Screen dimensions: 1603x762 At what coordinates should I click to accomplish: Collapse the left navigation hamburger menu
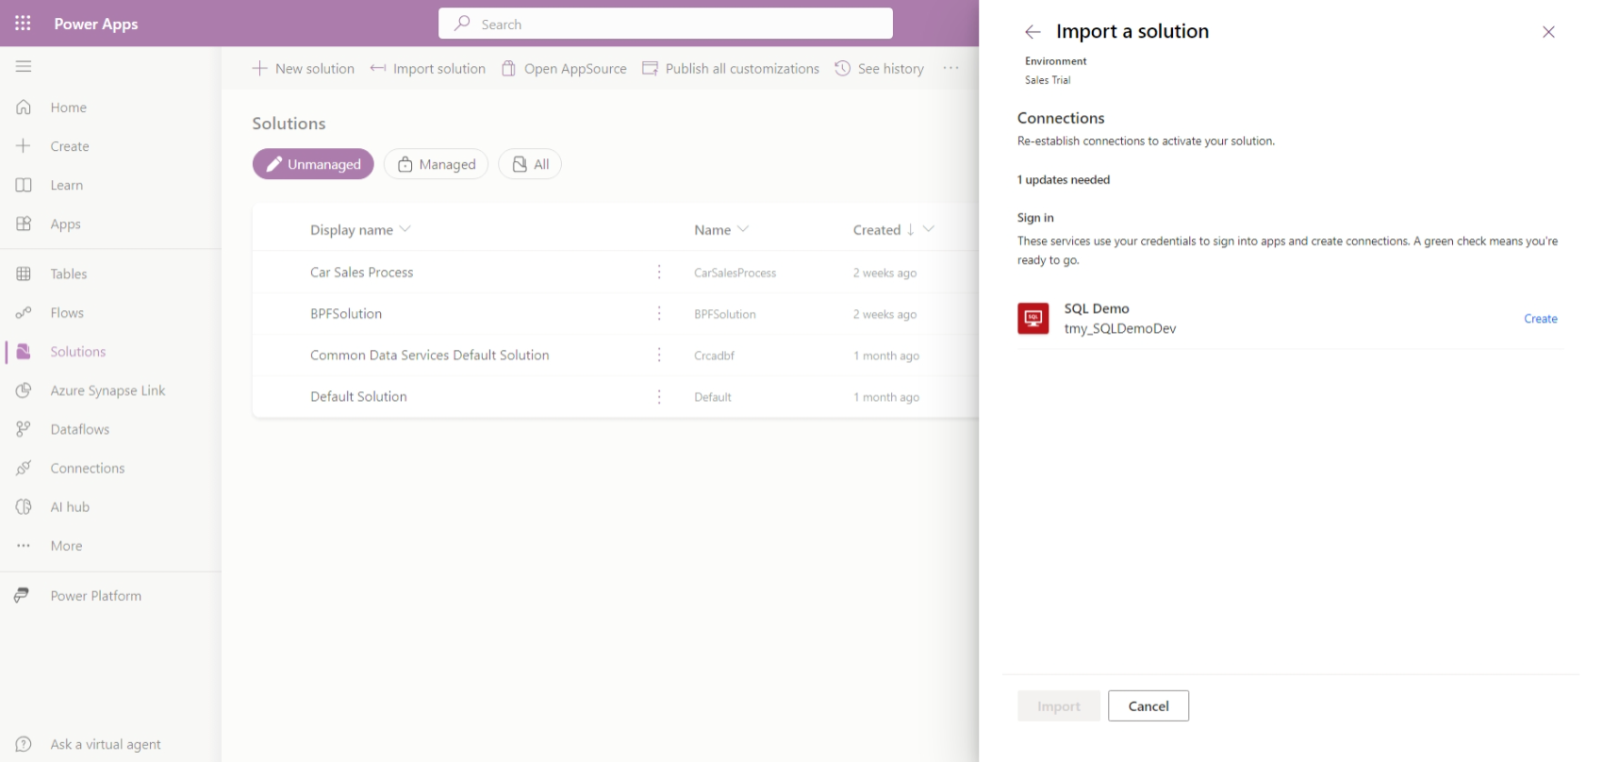pos(24,66)
